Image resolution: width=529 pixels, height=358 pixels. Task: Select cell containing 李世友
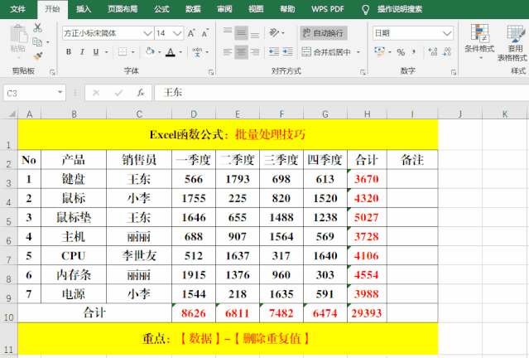tap(139, 255)
